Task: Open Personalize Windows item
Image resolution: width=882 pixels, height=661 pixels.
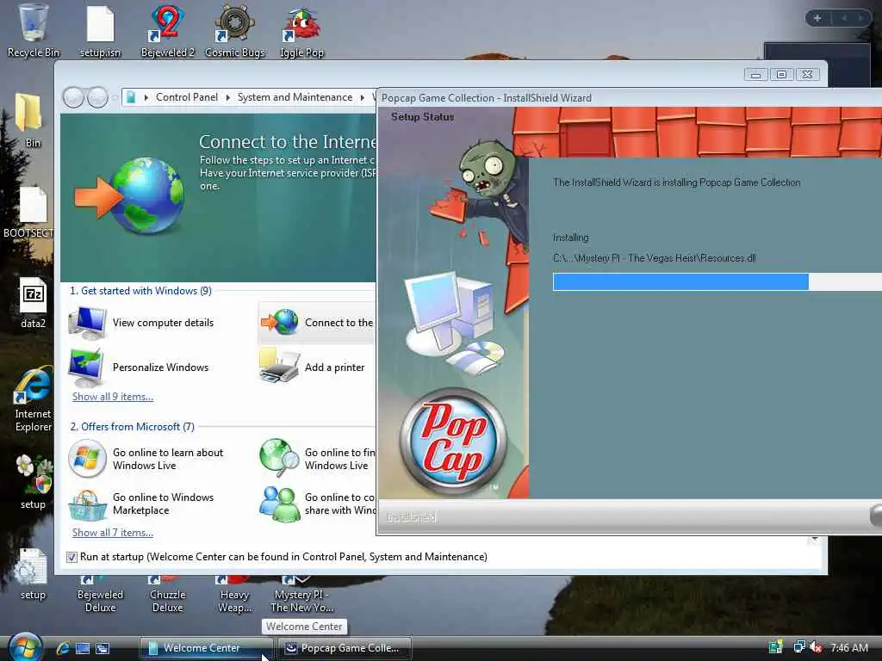Action: (139, 367)
